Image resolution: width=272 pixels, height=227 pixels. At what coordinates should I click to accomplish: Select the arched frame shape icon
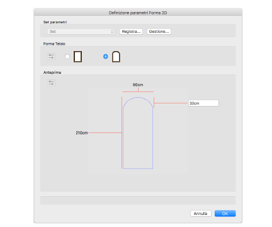coord(116,57)
